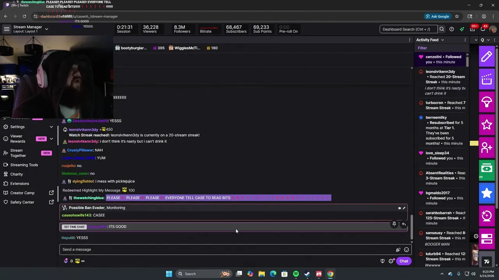Open quick actions gear settings

pyautogui.click(x=476, y=236)
